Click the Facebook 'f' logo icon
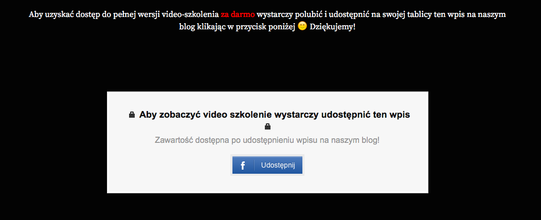Image resolution: width=541 pixels, height=220 pixels. [243, 166]
